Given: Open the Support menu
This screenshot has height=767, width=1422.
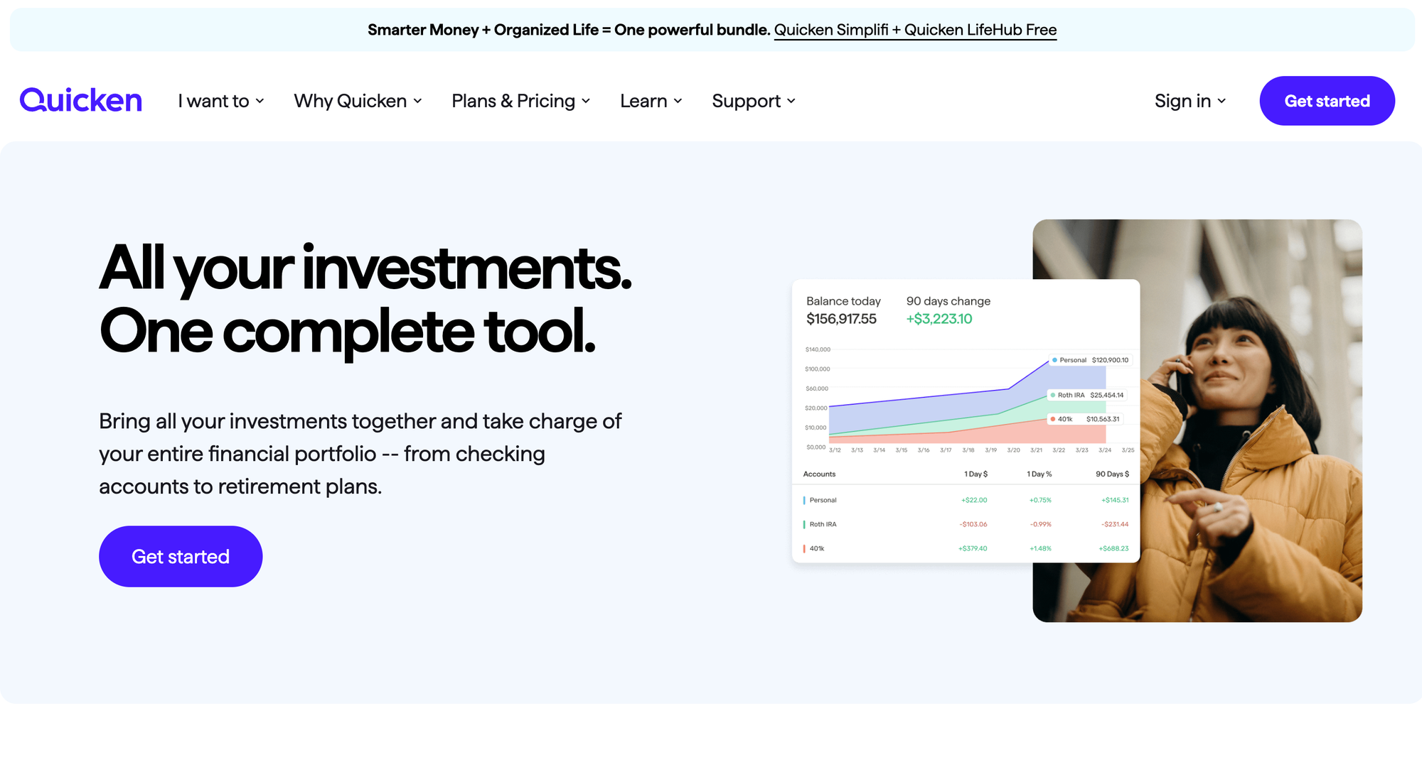Looking at the screenshot, I should click(754, 101).
